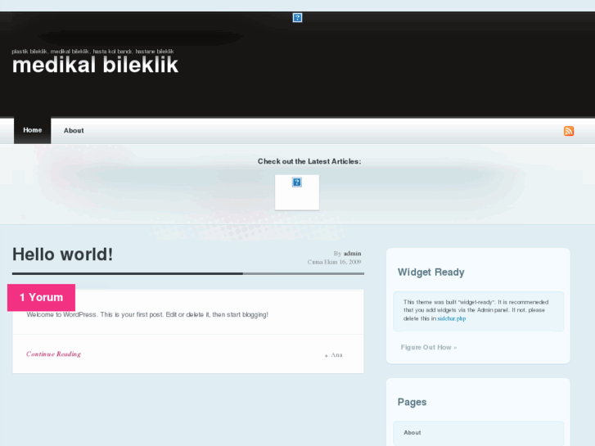Open About under Pages sidebar
The image size is (595, 446).
pyautogui.click(x=412, y=432)
